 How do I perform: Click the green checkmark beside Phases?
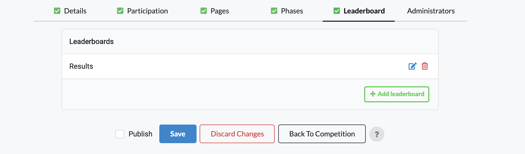coord(274,11)
